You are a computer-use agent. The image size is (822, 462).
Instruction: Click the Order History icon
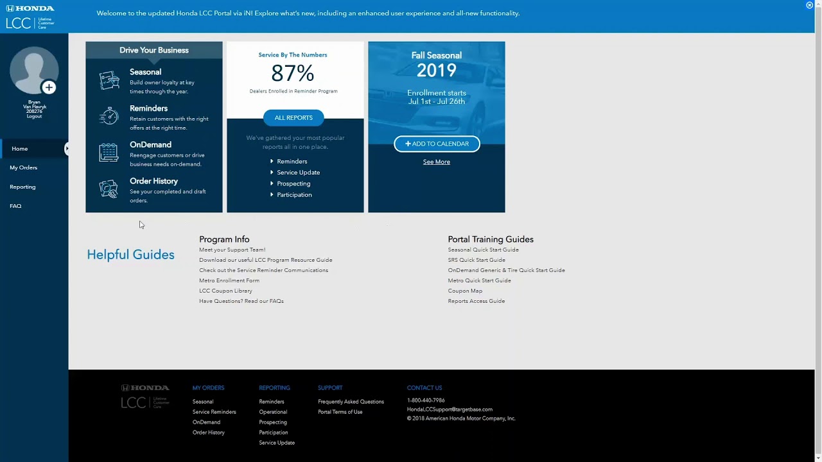(109, 189)
